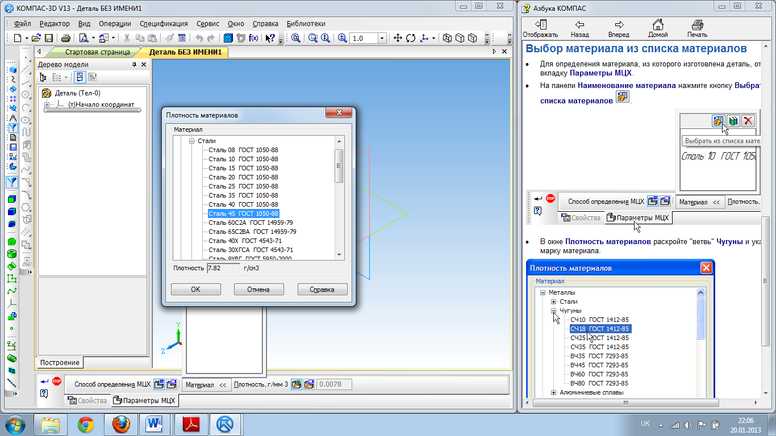Create a new document in КОМПАС toolbar
776x436 pixels.
pyautogui.click(x=18, y=38)
